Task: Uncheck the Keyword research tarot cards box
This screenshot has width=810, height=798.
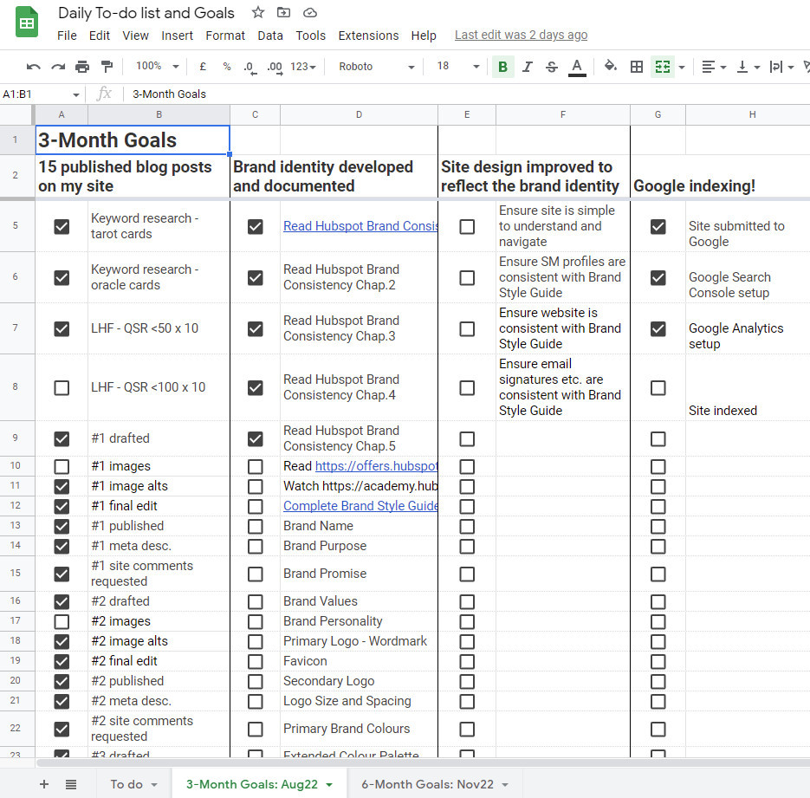Action: 62,226
